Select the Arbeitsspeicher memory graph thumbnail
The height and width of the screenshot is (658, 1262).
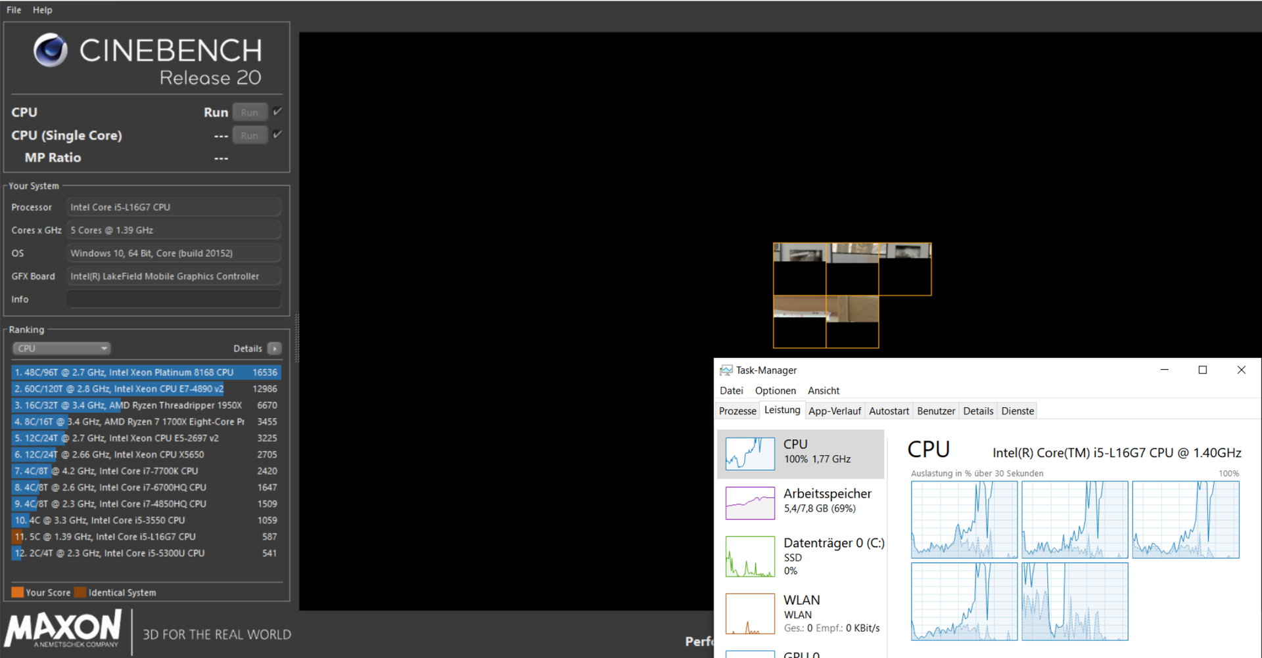(x=750, y=503)
